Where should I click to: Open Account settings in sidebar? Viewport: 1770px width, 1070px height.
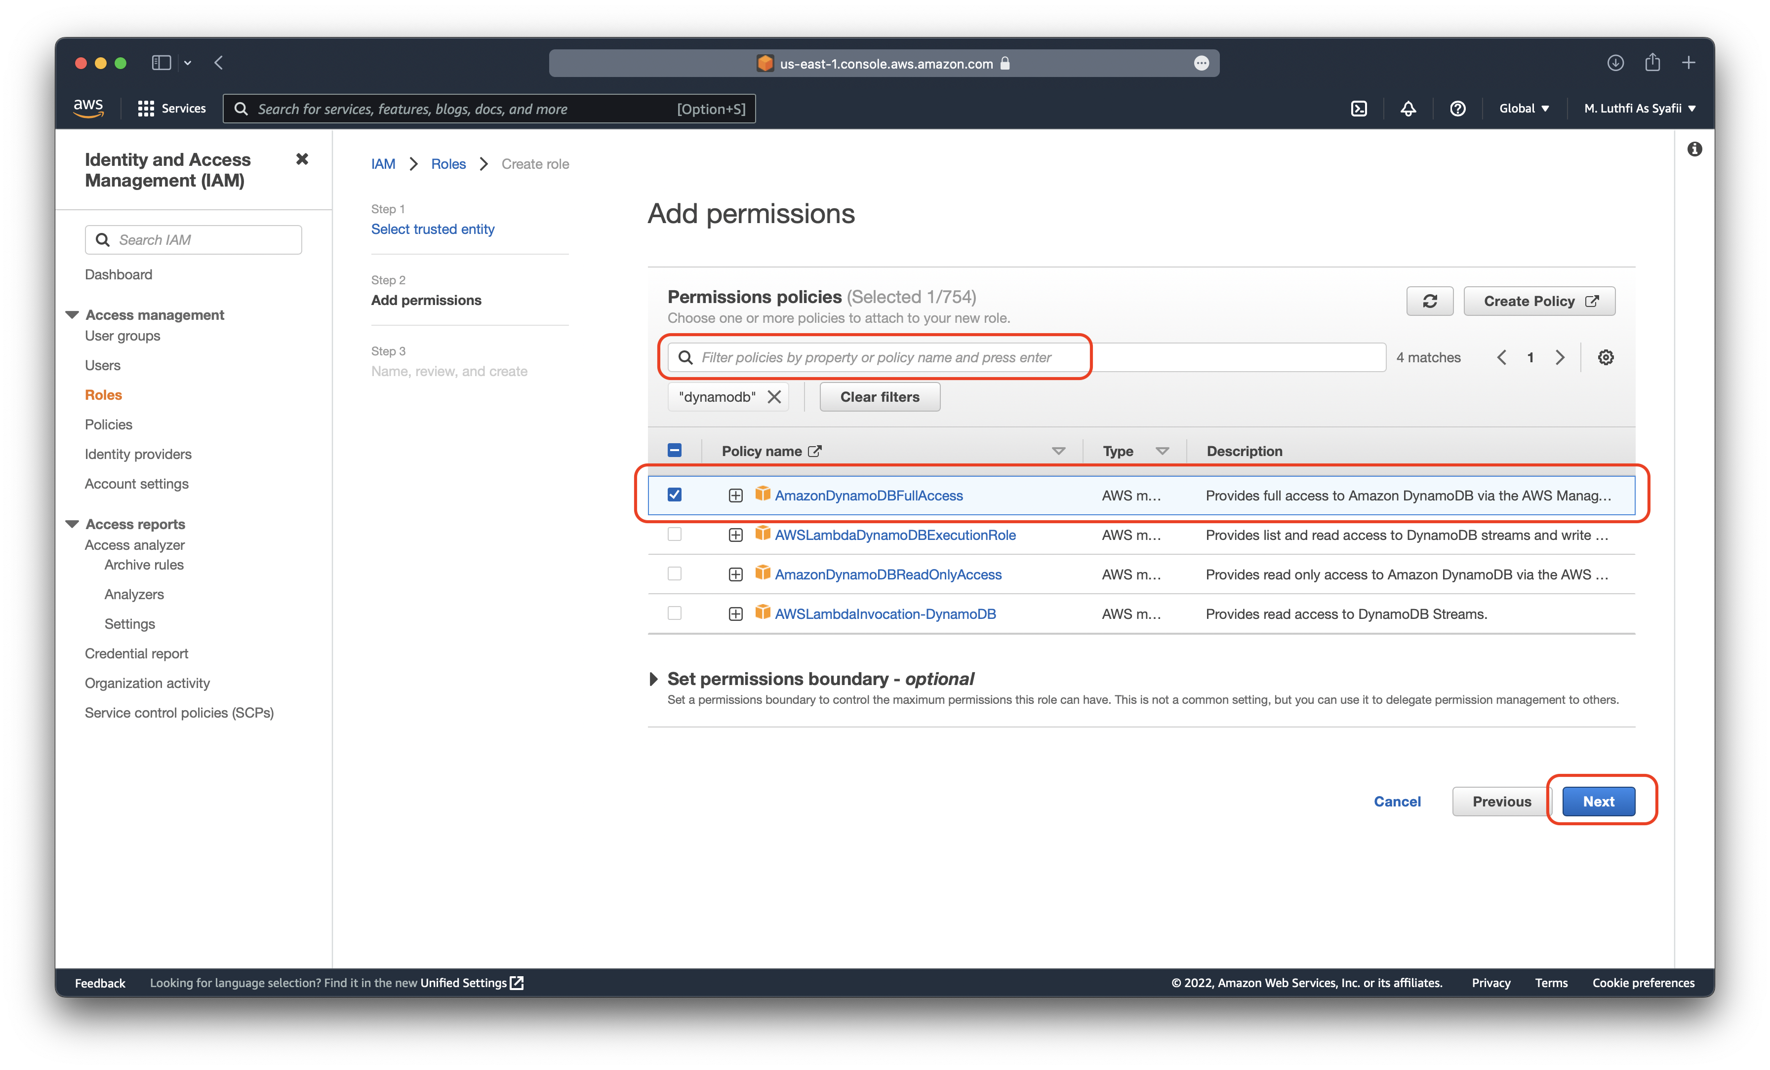[x=136, y=484]
